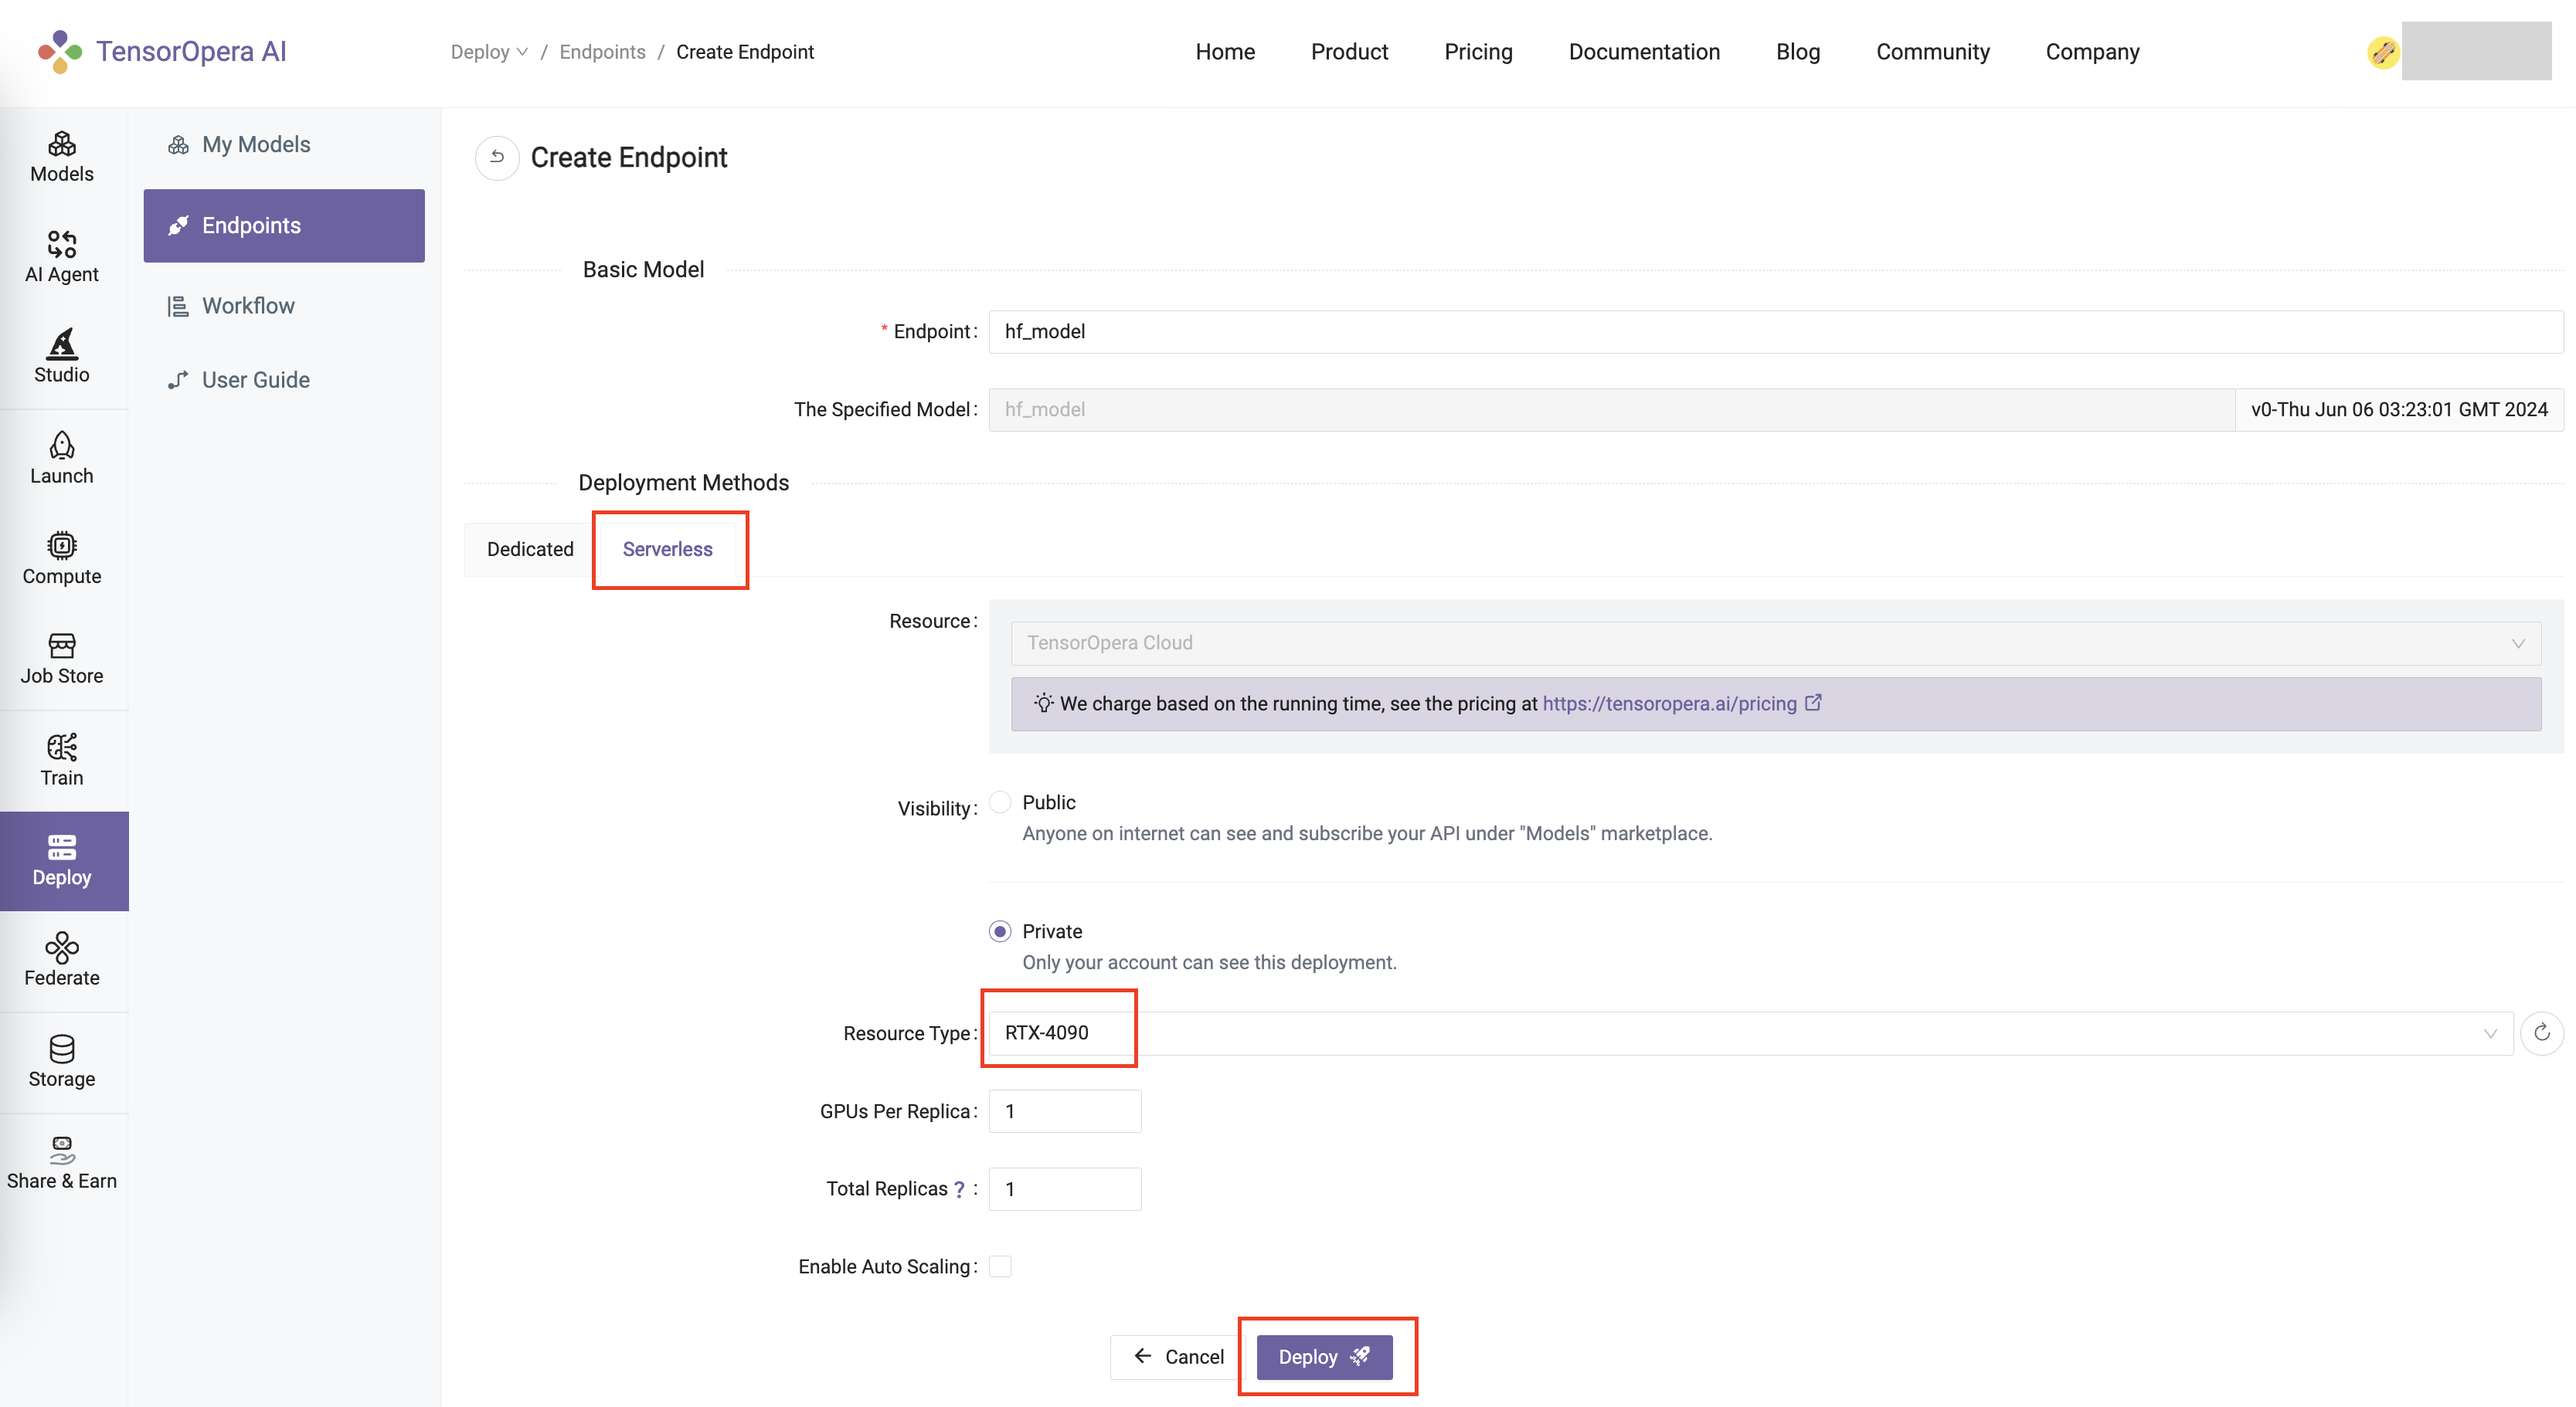Open Job Store in sidebar
This screenshot has height=1407, width=2576.
click(x=62, y=659)
